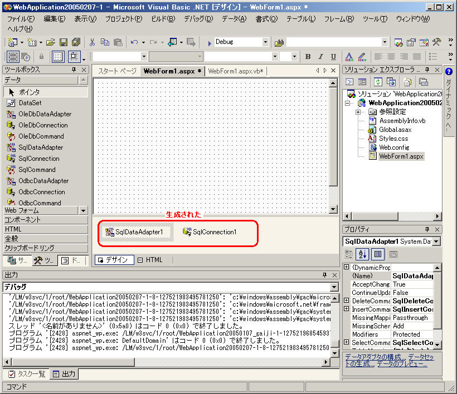Screen dimensions: 457x394
Task: Expand the 参照設定 references node
Action: pyautogui.click(x=358, y=112)
